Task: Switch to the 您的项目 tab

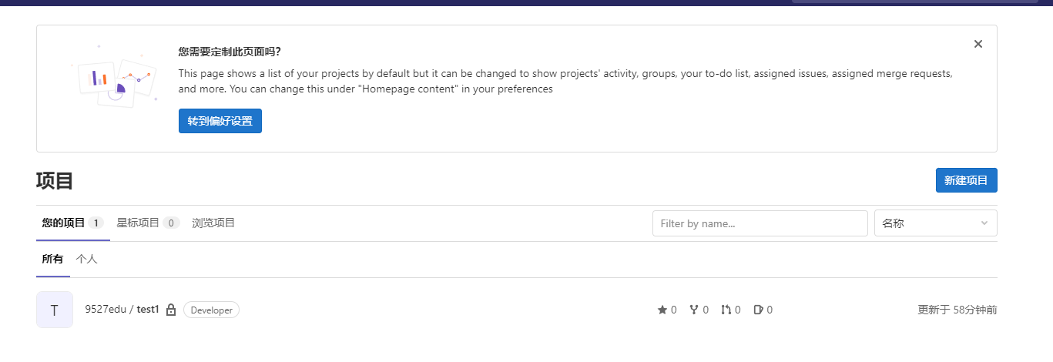Action: [x=72, y=223]
